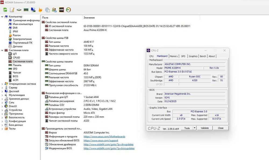
Task: Click the PRIME A320M-K model field in CPU-Z
Action: [183, 68]
